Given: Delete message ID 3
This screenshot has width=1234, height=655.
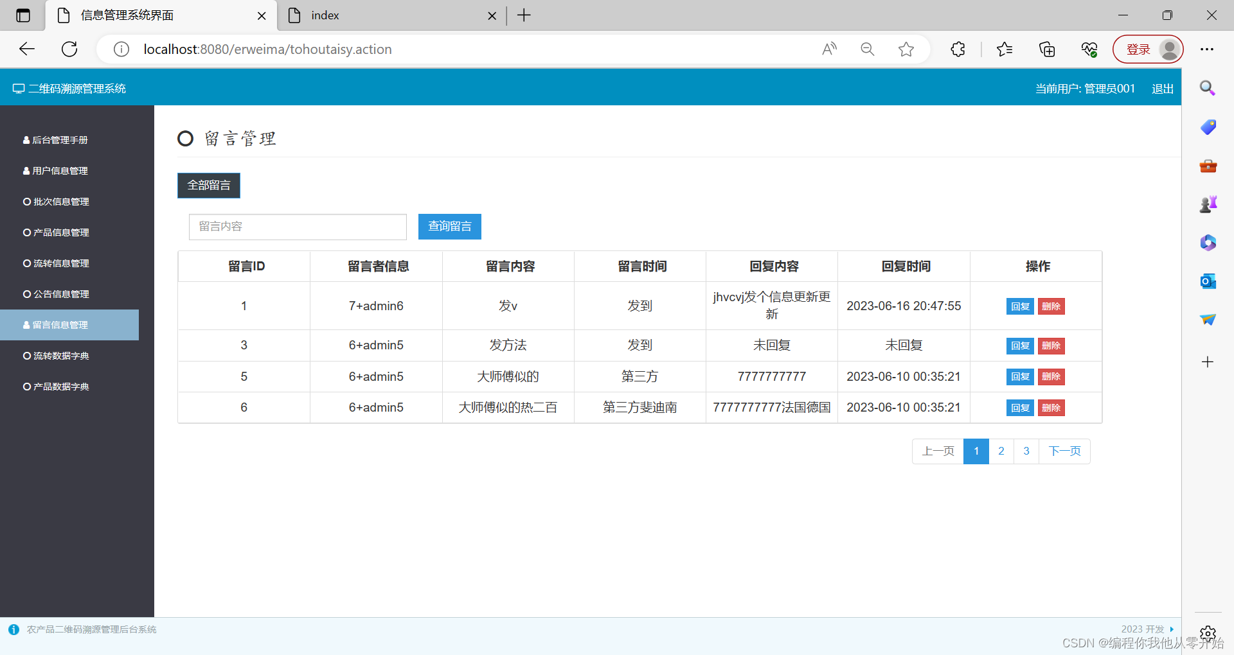Looking at the screenshot, I should (1051, 345).
